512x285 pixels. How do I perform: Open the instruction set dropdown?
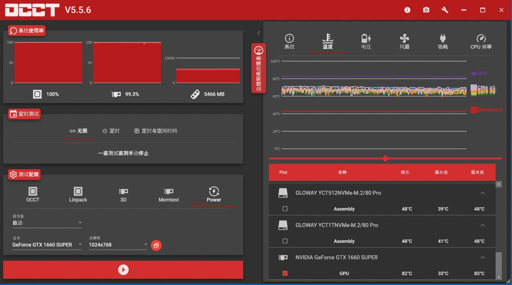pos(47,223)
